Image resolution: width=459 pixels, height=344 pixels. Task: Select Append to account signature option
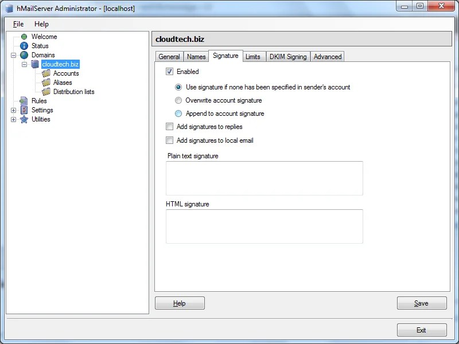click(178, 114)
